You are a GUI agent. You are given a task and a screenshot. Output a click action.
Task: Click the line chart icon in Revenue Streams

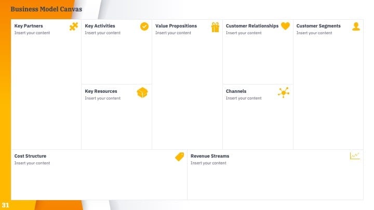click(355, 156)
